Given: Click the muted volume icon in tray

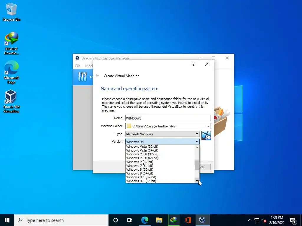Looking at the screenshot, I should coord(264,220).
